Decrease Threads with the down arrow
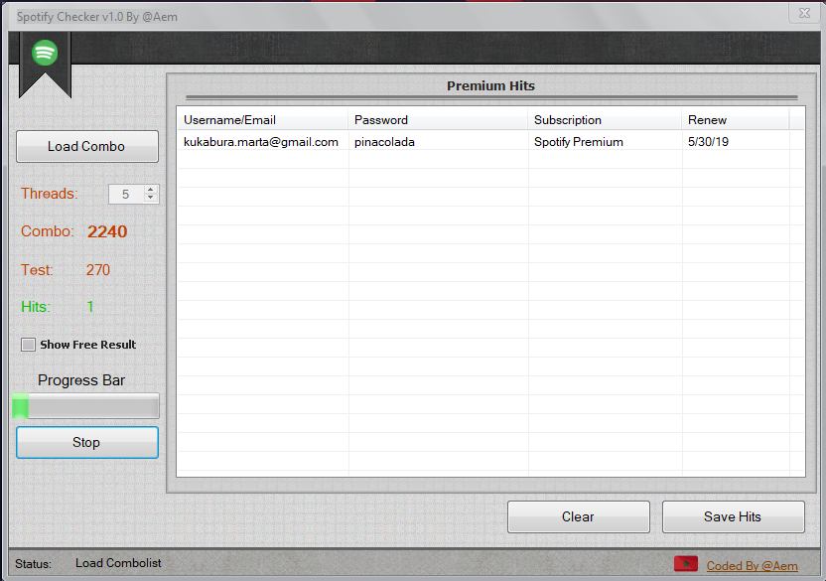 [x=151, y=199]
